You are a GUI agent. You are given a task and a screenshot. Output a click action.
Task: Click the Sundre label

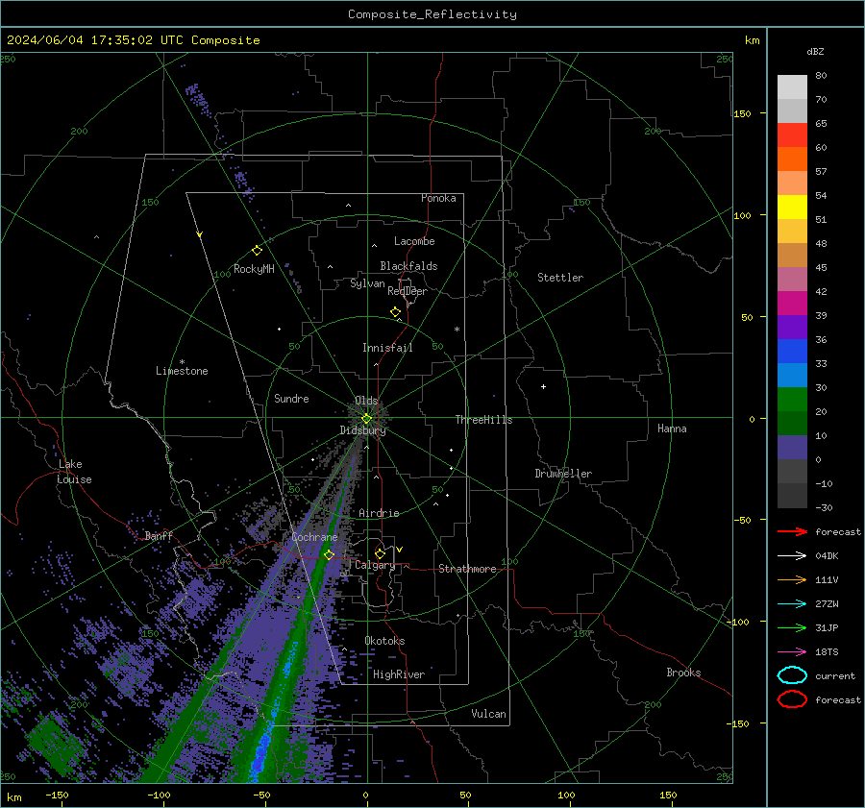pos(291,399)
